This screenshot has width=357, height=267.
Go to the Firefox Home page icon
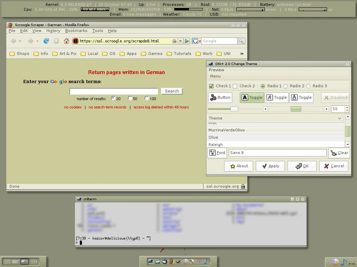click(x=66, y=41)
